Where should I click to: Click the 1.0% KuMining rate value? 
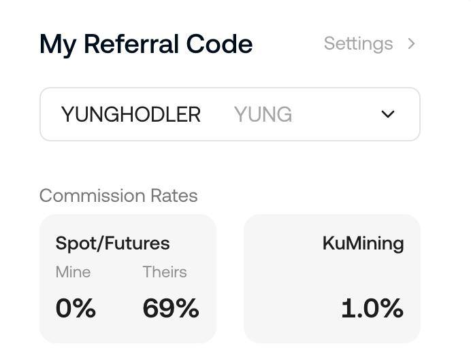tap(372, 308)
